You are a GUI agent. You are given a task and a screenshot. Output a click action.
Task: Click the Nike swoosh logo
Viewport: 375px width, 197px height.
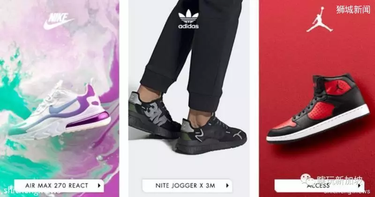pos(59,22)
